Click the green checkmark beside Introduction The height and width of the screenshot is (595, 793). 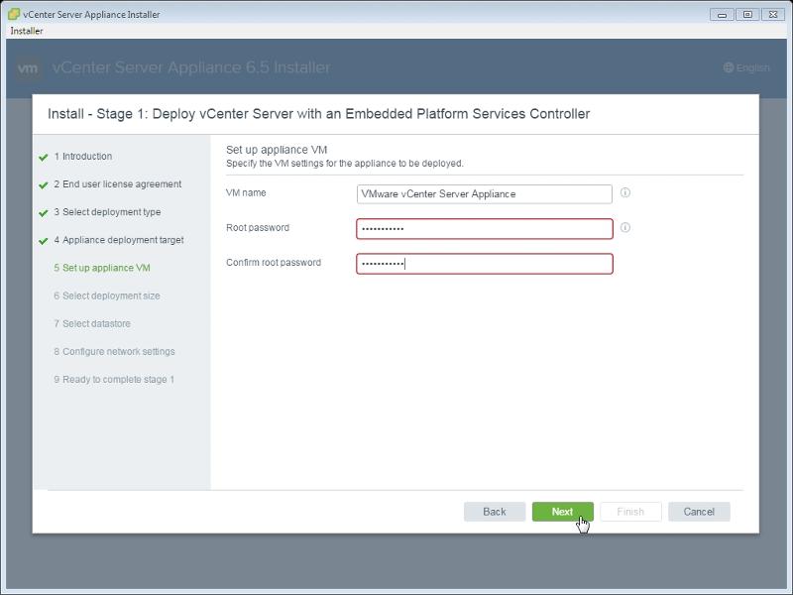pos(44,158)
